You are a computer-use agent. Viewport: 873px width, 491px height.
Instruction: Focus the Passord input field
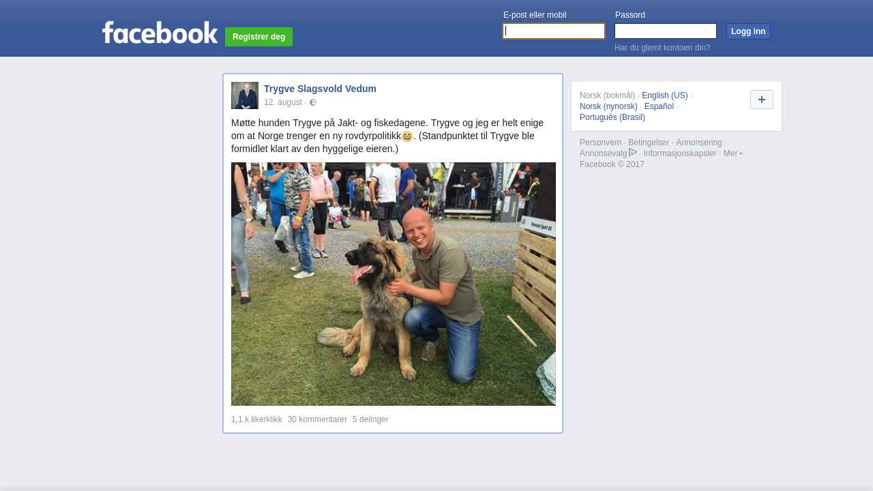[x=666, y=31]
